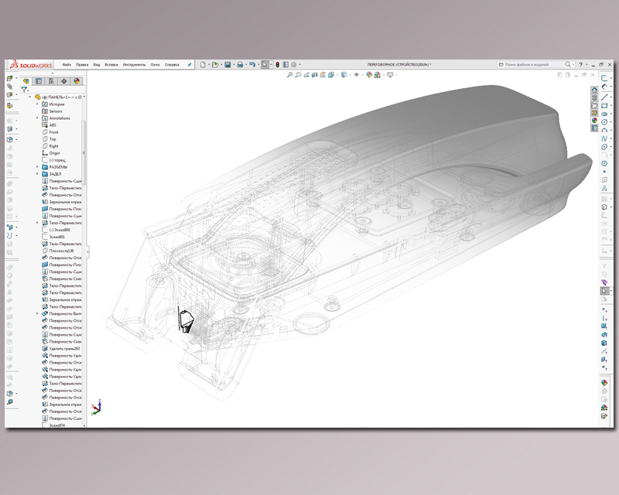The height and width of the screenshot is (495, 619).
Task: Pin the menu bar with the pushpin
Action: pos(190,65)
